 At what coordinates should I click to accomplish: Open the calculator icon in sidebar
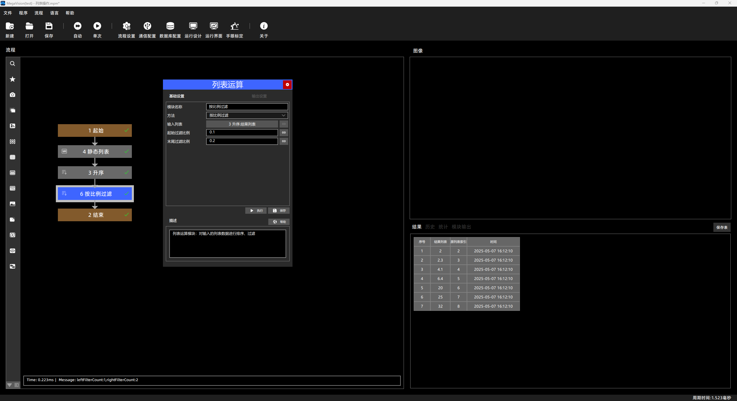coord(12,188)
